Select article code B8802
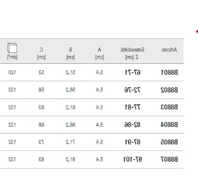 169,90
